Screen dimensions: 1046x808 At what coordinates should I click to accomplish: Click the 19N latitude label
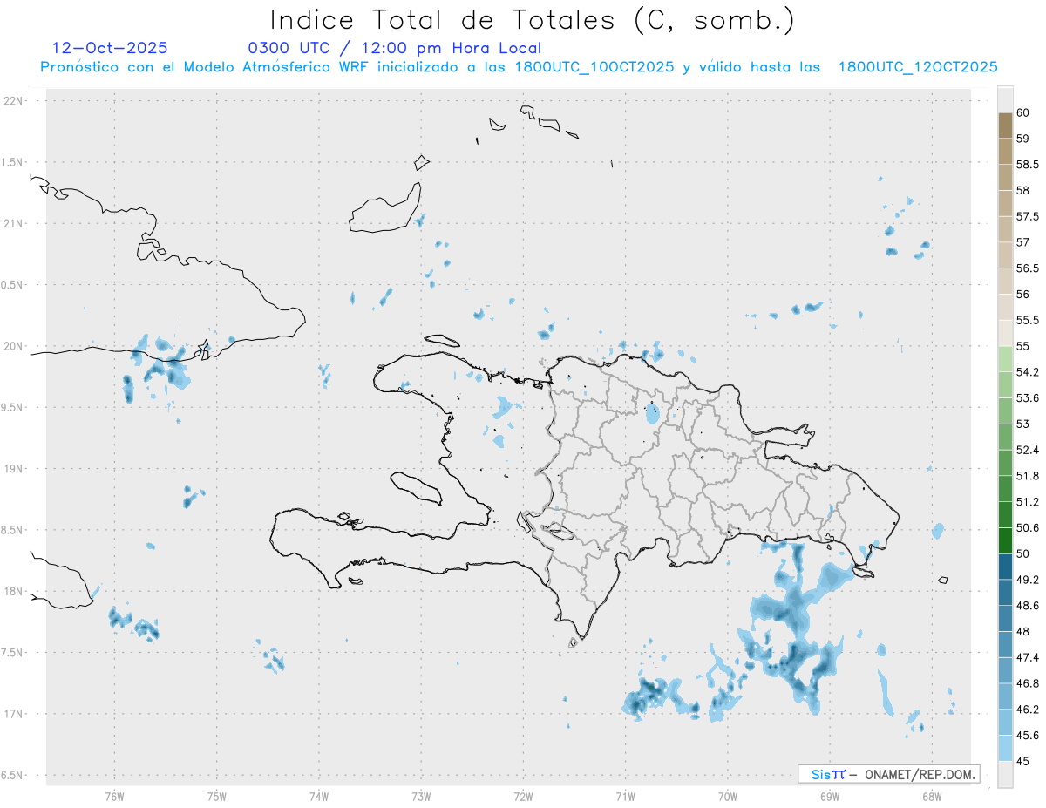pyautogui.click(x=15, y=469)
